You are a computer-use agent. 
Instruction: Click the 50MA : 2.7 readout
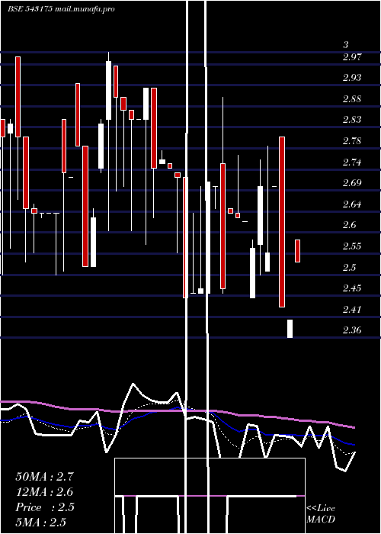point(44,477)
